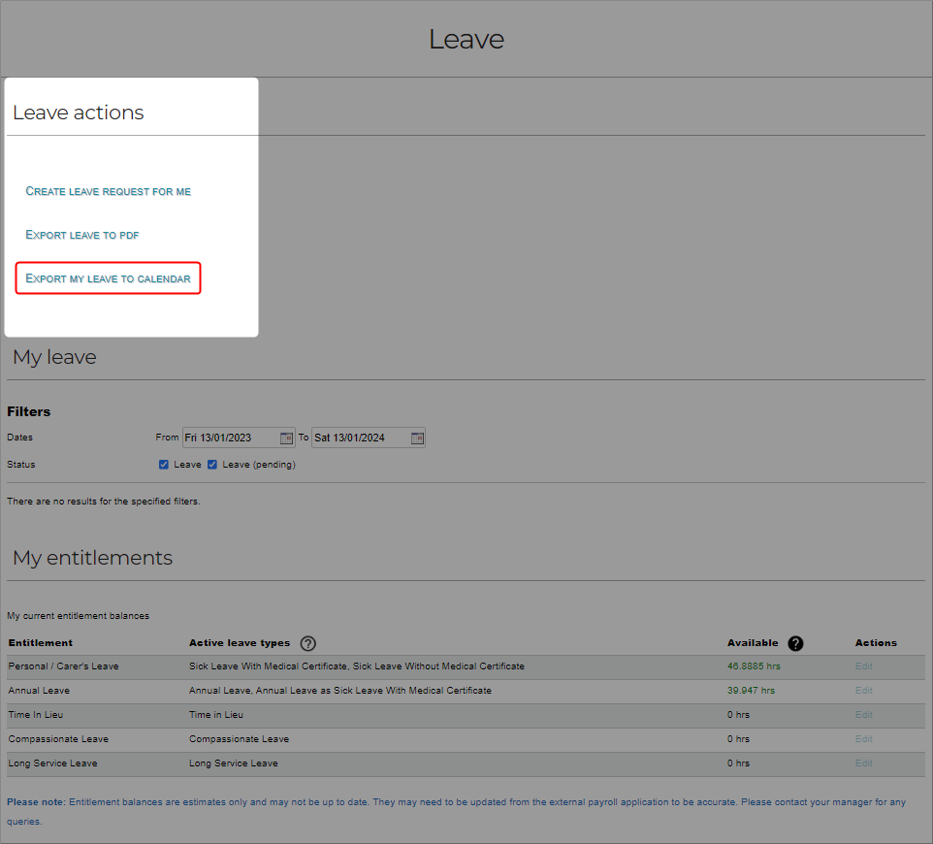Edit the Long Service Leave entitlement
The width and height of the screenshot is (933, 844).
(863, 763)
